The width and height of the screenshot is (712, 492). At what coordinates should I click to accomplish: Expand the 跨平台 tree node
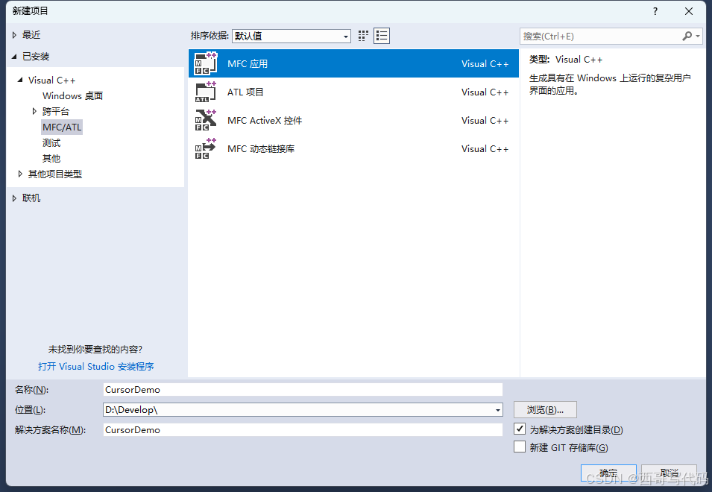(34, 111)
